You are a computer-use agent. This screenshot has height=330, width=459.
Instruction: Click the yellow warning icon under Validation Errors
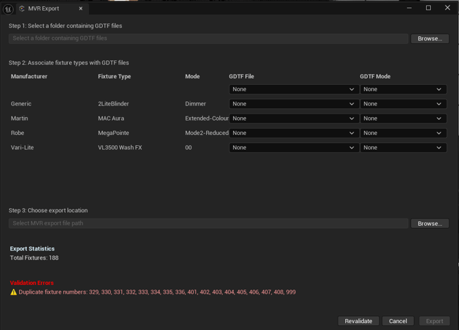click(14, 292)
